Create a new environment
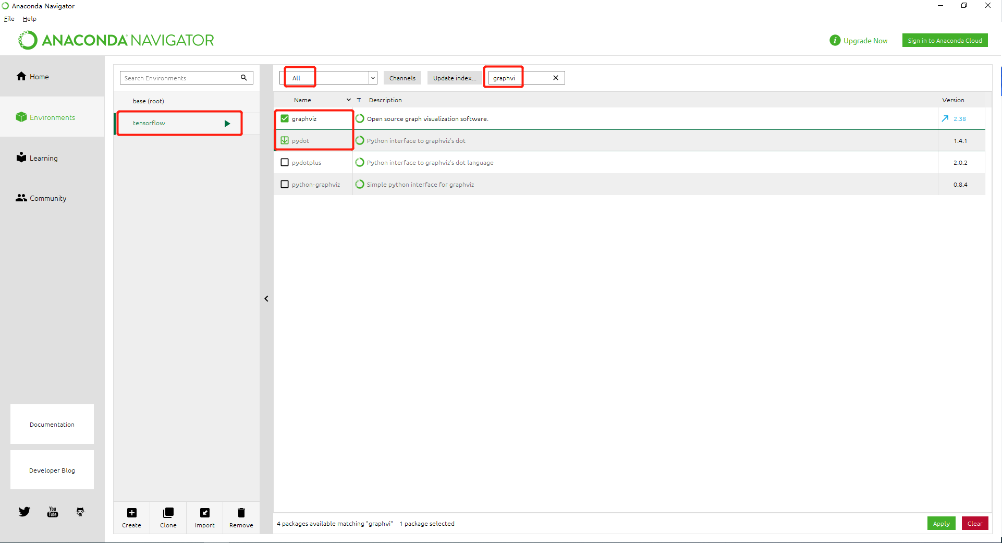This screenshot has height=543, width=1002. (x=131, y=518)
